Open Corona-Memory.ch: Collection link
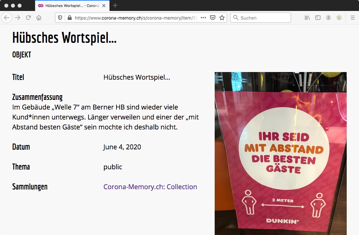359x235 pixels. coord(150,187)
